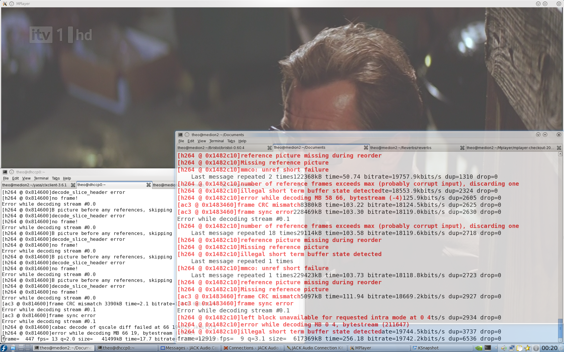The height and width of the screenshot is (352, 564).
Task: Switch desktop using the pager in panel
Action: click(25, 348)
